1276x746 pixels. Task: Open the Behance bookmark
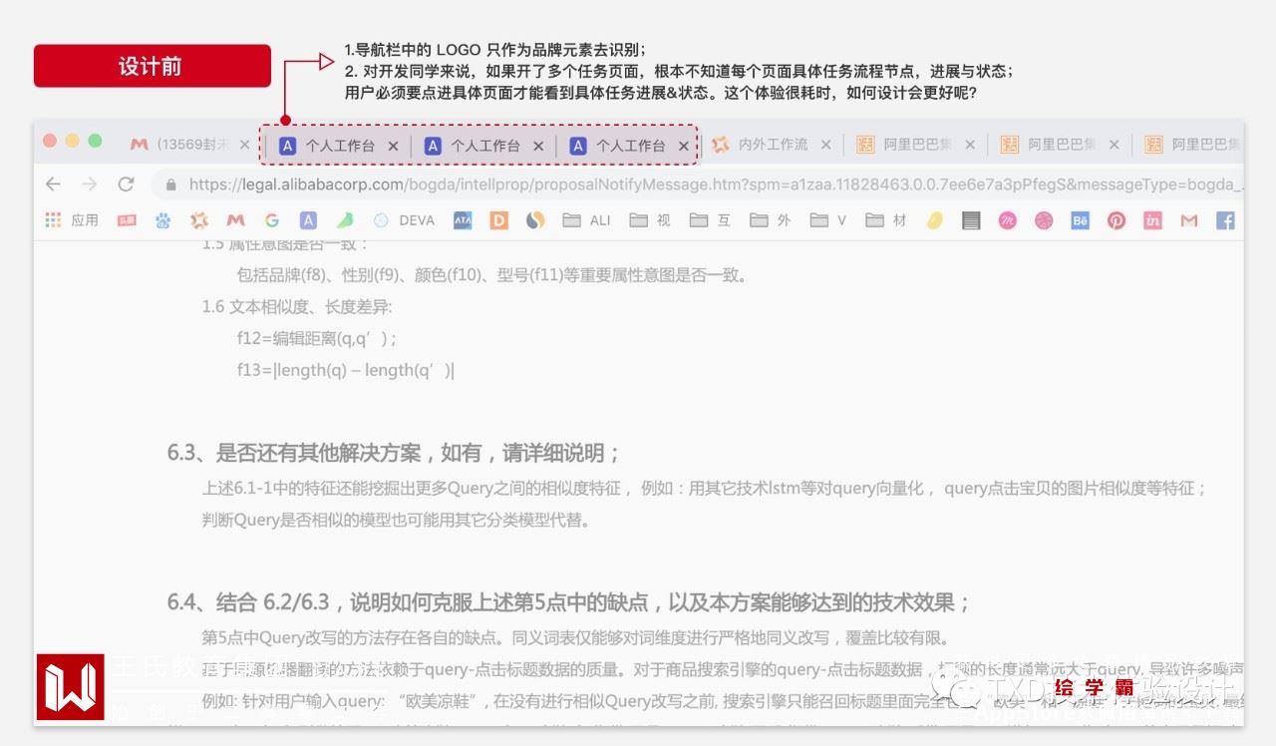1080,220
